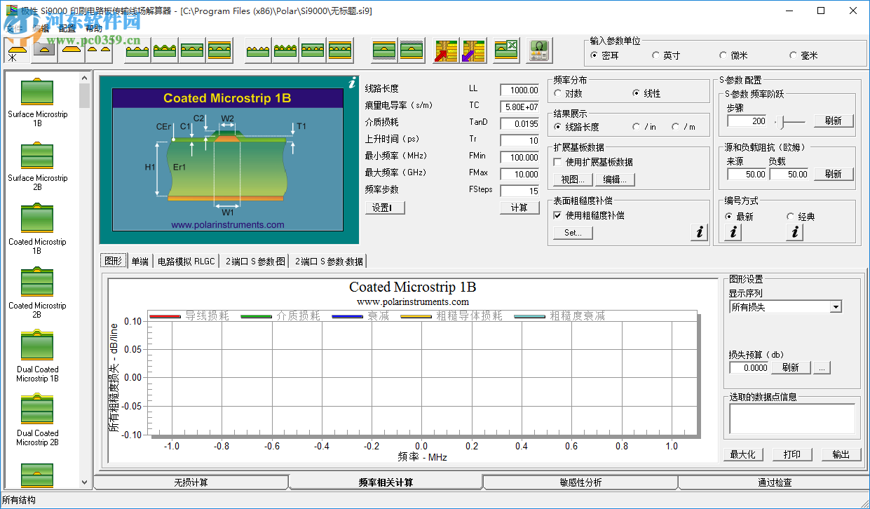Click the 计算 button to run calculation
This screenshot has width=870, height=509.
[x=519, y=207]
